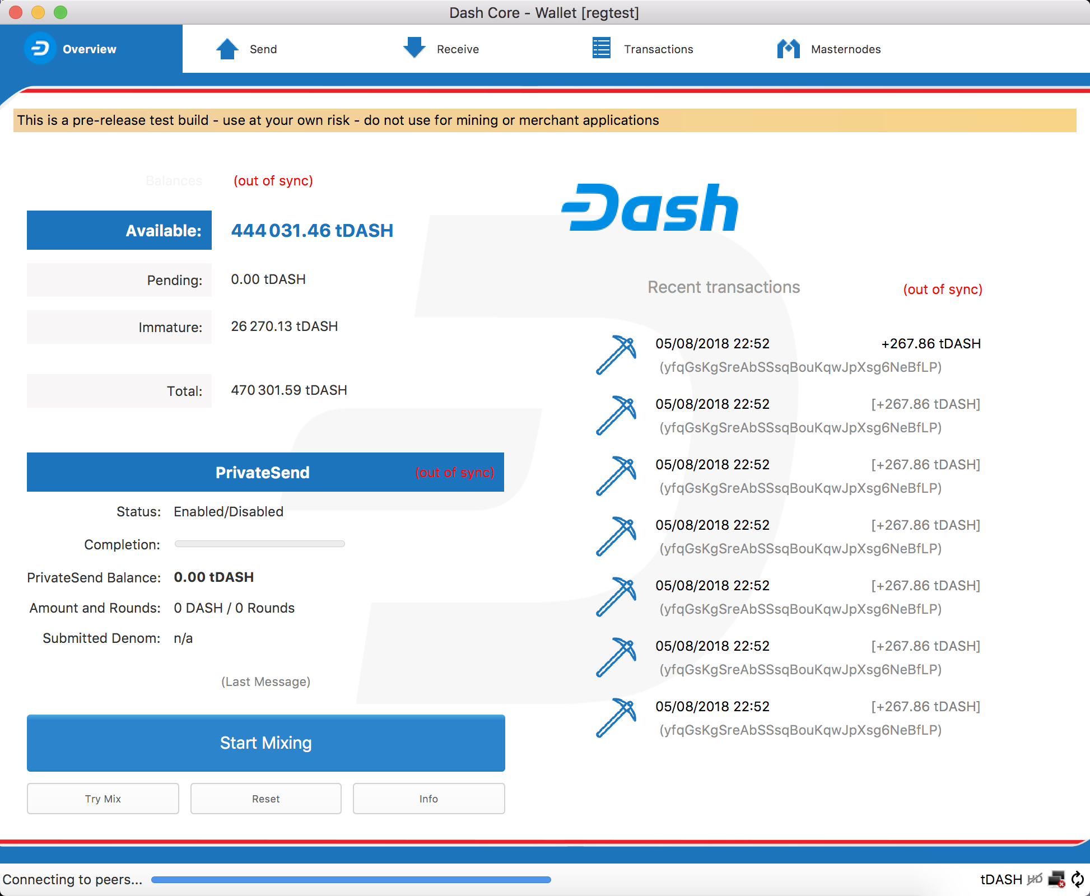Click the sixth transaction's date
The height and width of the screenshot is (896, 1090).
tap(712, 646)
